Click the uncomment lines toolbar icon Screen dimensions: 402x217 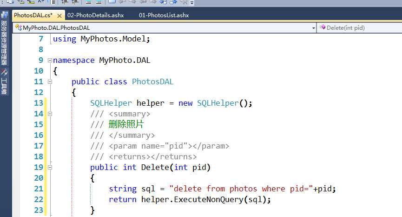coord(99,2)
